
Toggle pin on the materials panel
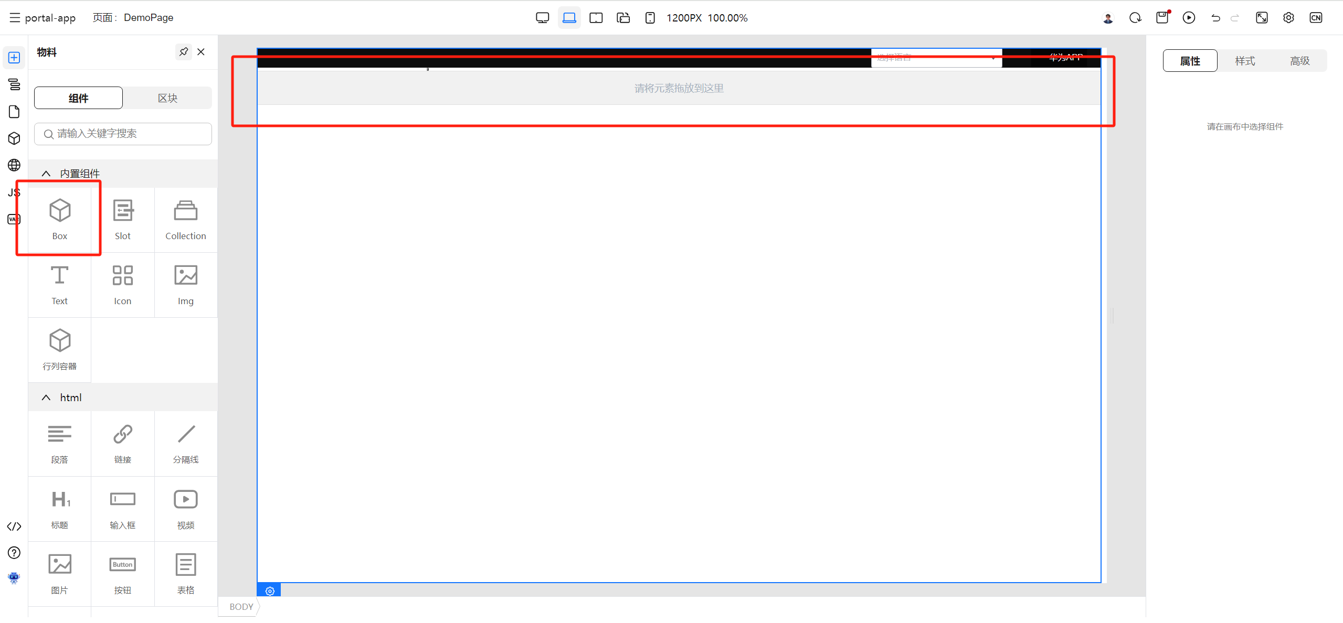click(183, 52)
